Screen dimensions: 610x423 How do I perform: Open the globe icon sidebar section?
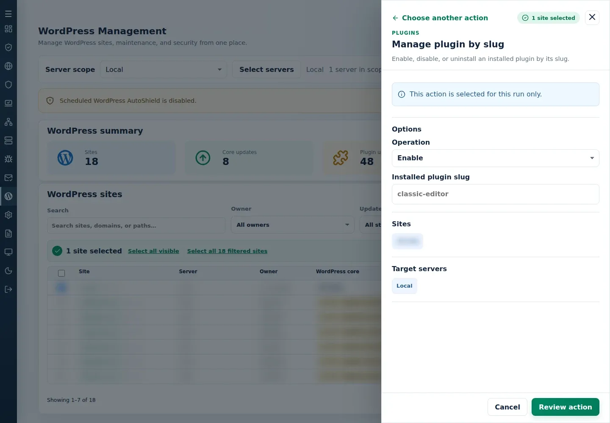pyautogui.click(x=8, y=66)
